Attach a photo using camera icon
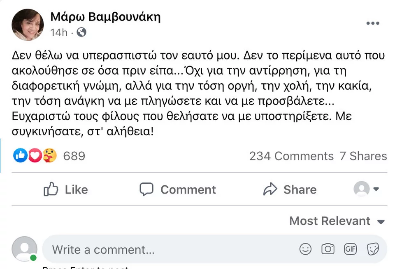The width and height of the screenshot is (395, 269). pos(328,249)
